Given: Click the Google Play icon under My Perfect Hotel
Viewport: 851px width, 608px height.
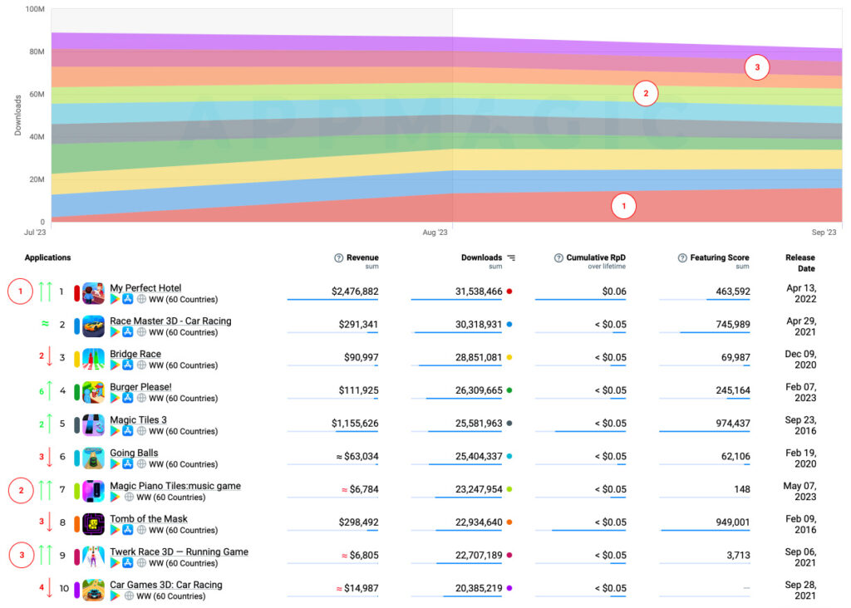Looking at the screenshot, I should (114, 299).
